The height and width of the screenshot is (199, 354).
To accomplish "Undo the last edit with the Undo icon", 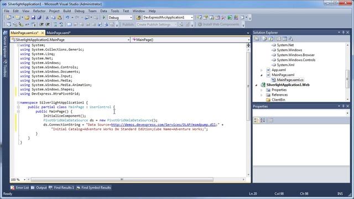I will (x=67, y=17).
